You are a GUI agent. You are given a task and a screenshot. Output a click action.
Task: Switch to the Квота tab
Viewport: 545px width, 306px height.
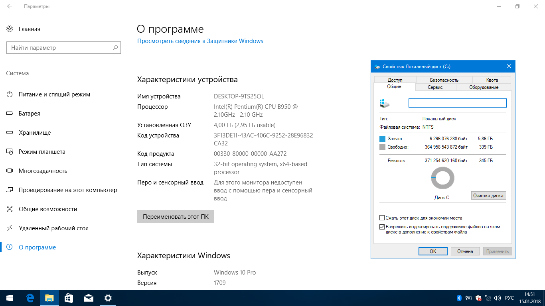[x=492, y=80]
